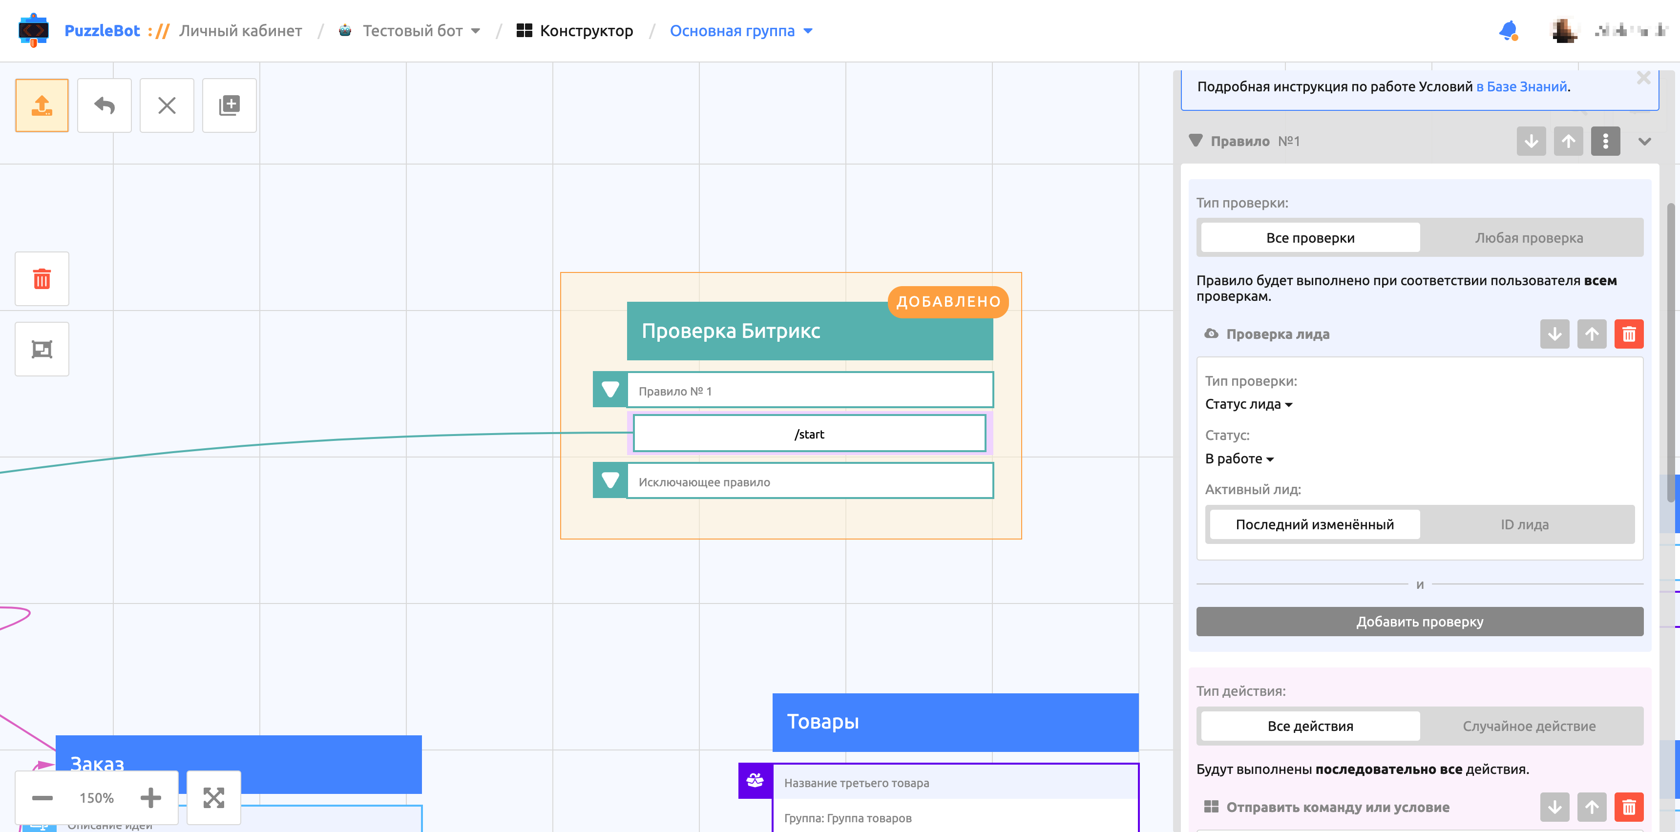The image size is (1680, 832).
Task: Click the red trash icon on left sidebar
Action: click(42, 279)
